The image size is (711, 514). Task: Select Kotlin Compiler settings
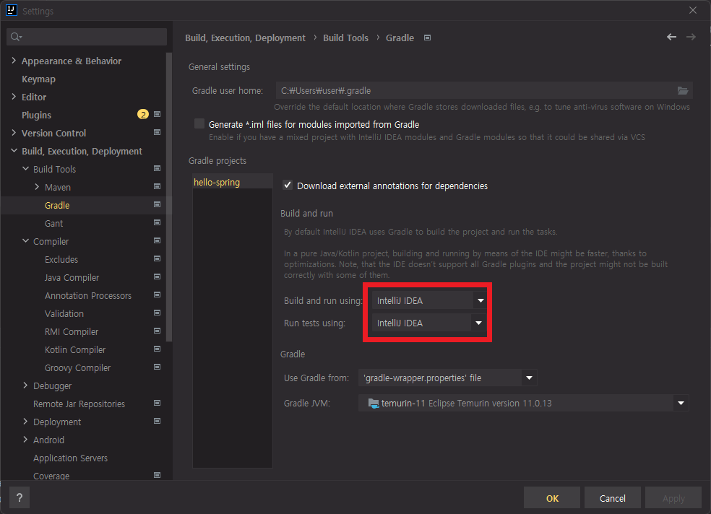click(75, 349)
